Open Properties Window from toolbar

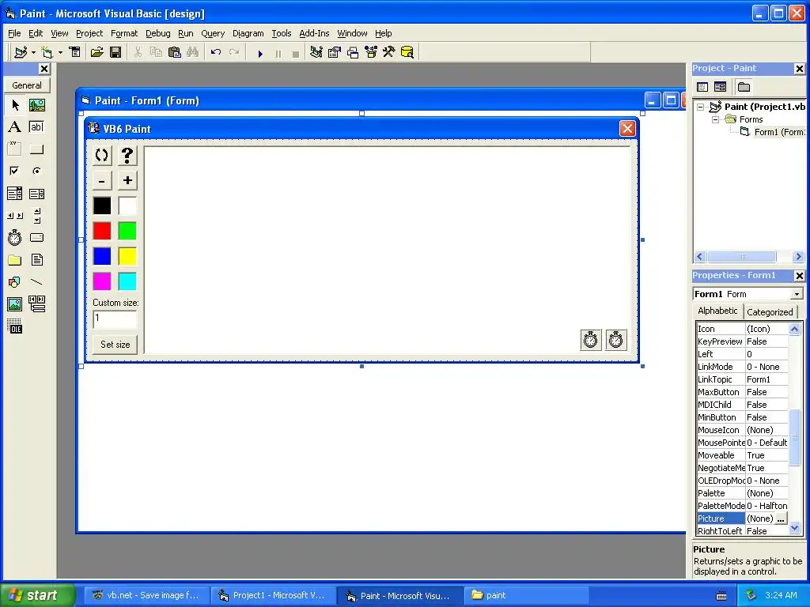click(x=335, y=52)
